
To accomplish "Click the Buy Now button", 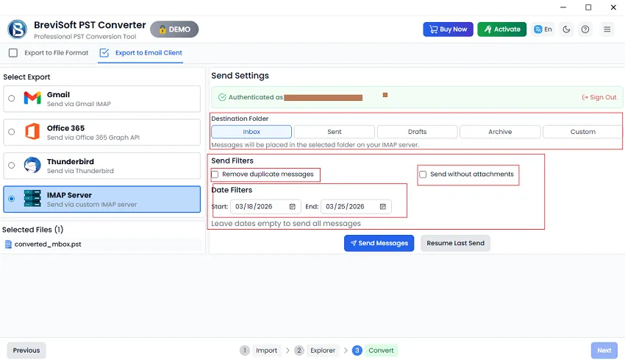I will (x=448, y=29).
